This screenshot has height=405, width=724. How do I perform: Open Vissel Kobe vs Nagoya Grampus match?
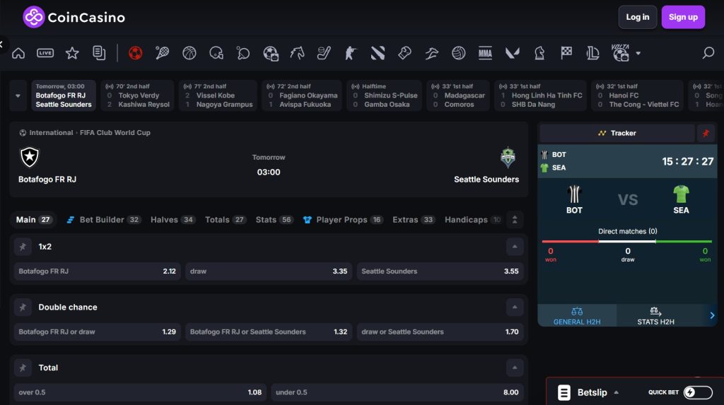point(218,95)
